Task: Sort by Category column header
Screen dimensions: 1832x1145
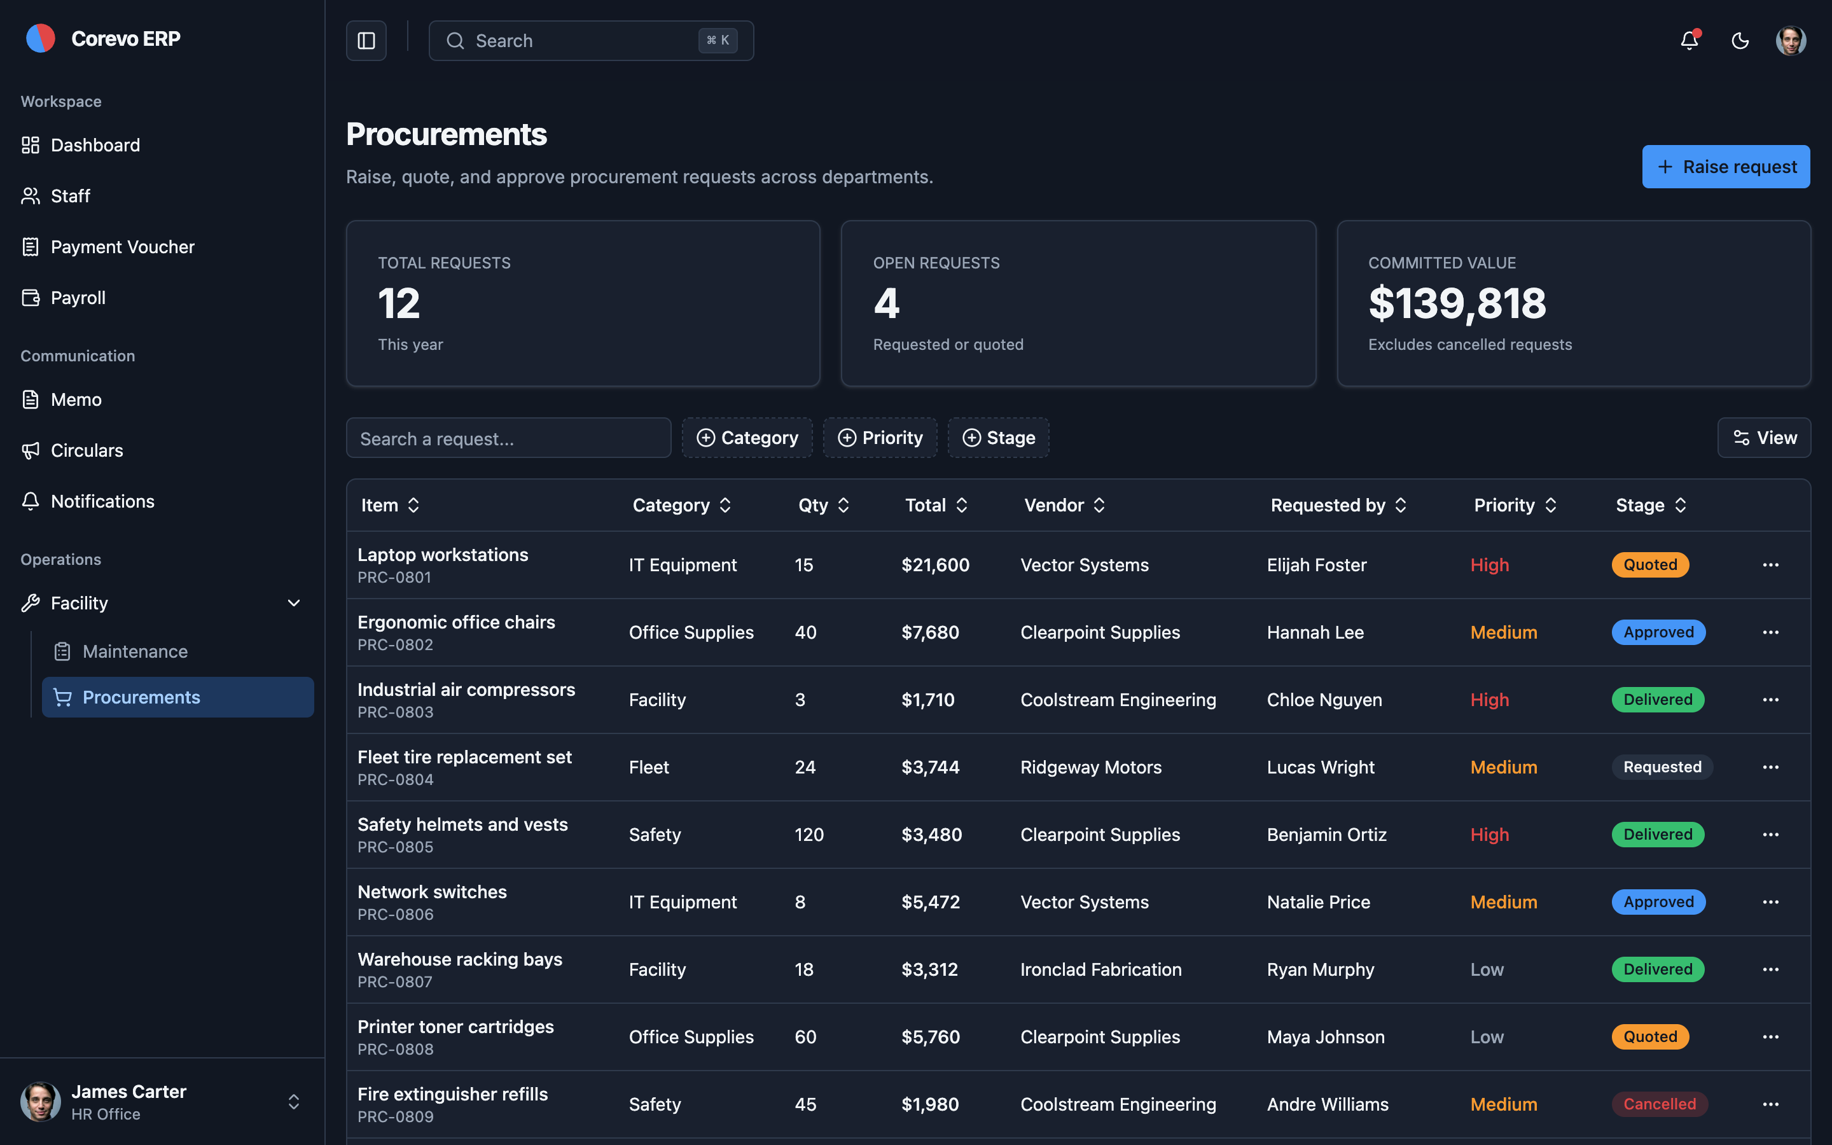Action: click(681, 505)
